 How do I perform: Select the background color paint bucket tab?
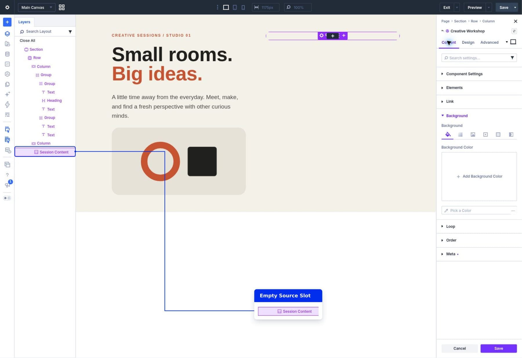click(x=448, y=135)
